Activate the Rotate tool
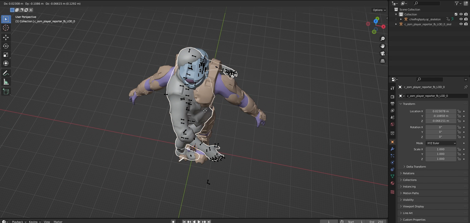470x223 pixels. tap(6, 46)
